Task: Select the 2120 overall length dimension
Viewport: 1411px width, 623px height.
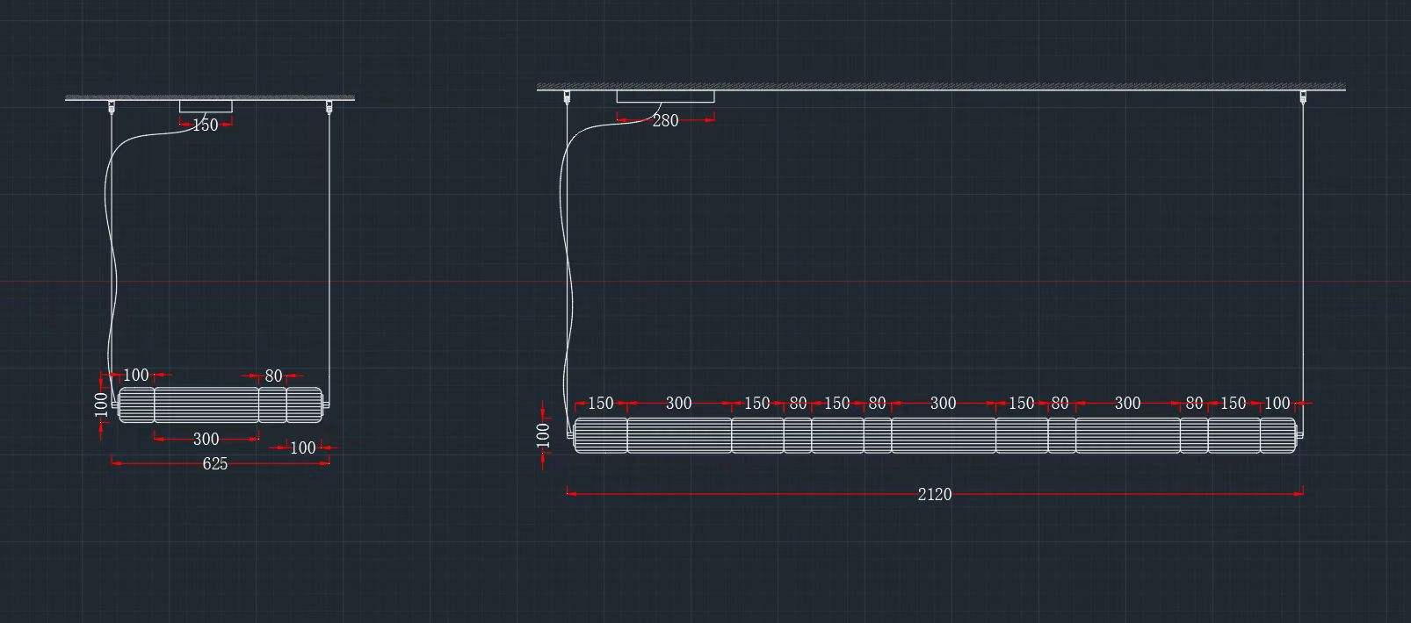Action: tap(934, 494)
